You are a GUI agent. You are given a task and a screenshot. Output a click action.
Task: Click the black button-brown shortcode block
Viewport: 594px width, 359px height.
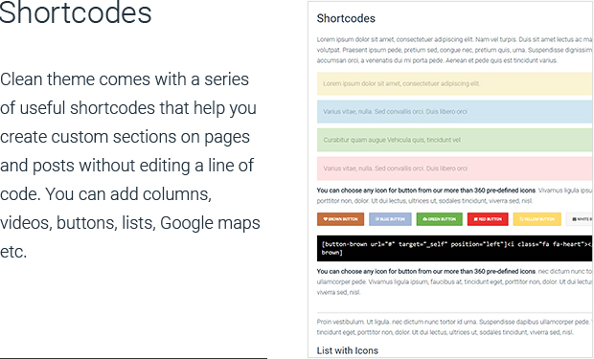click(454, 248)
